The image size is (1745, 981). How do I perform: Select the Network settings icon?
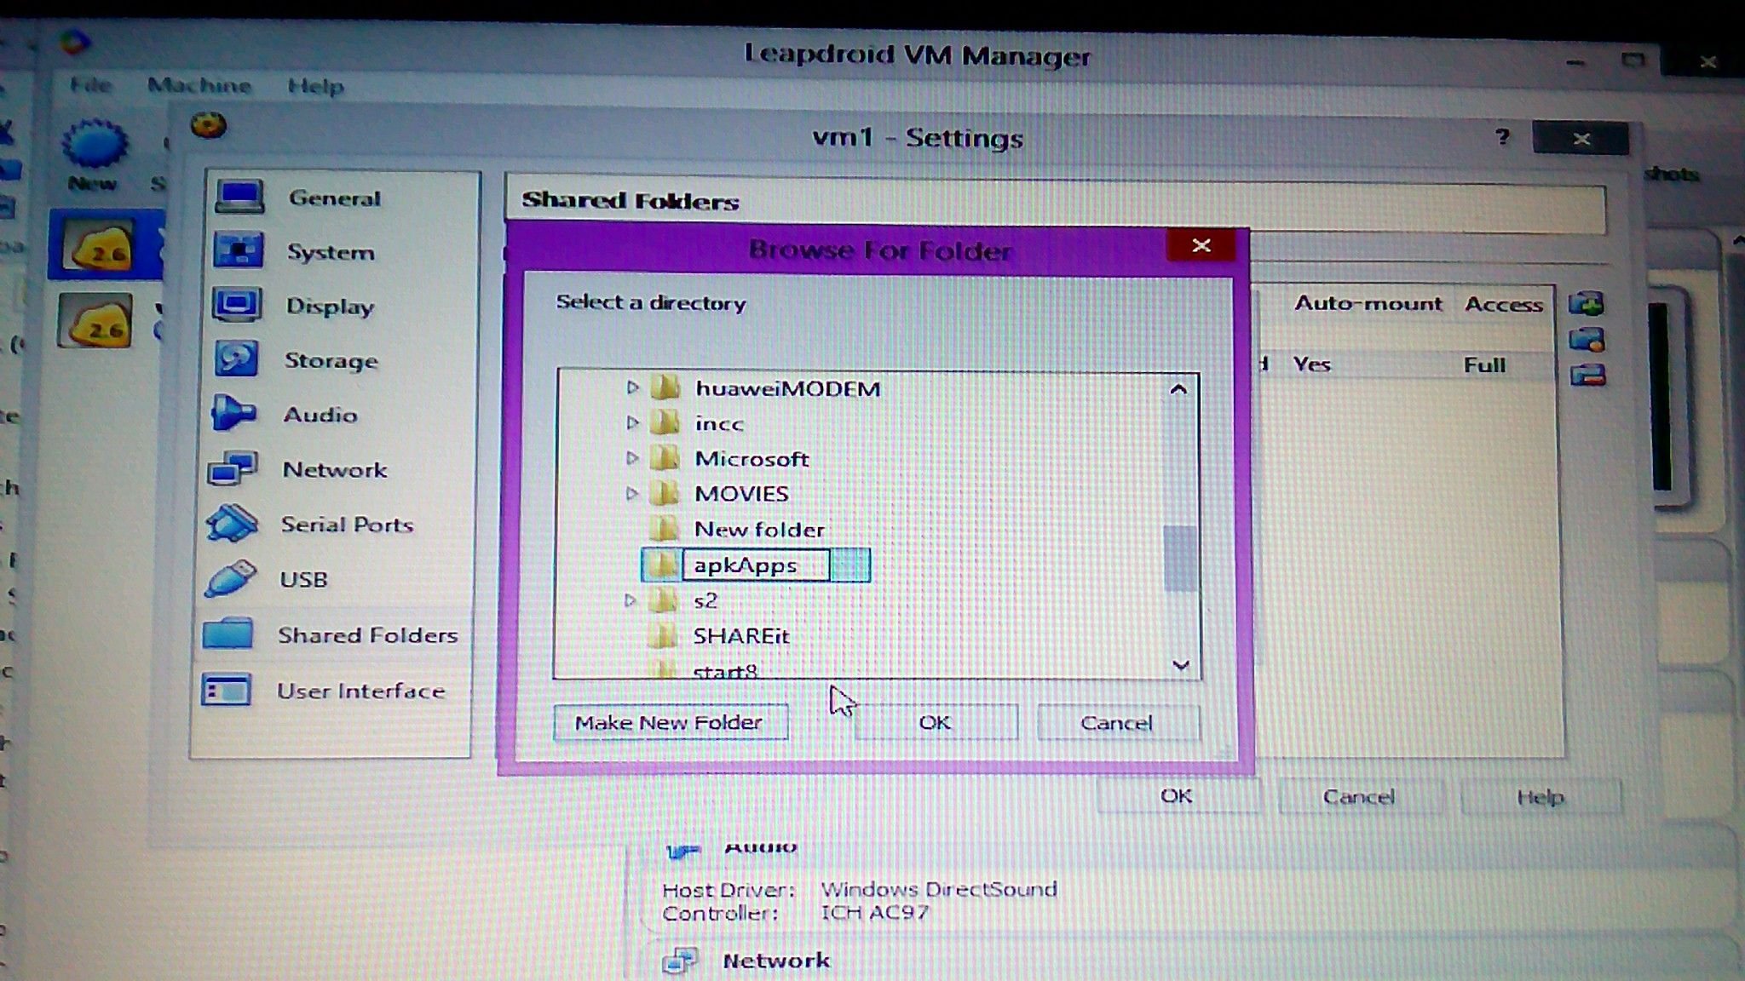pyautogui.click(x=233, y=468)
